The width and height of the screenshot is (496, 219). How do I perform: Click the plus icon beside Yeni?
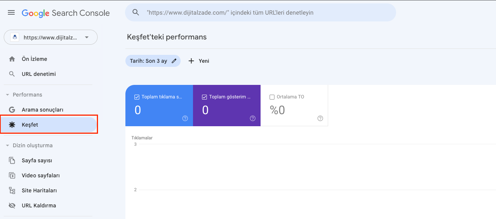click(x=191, y=61)
